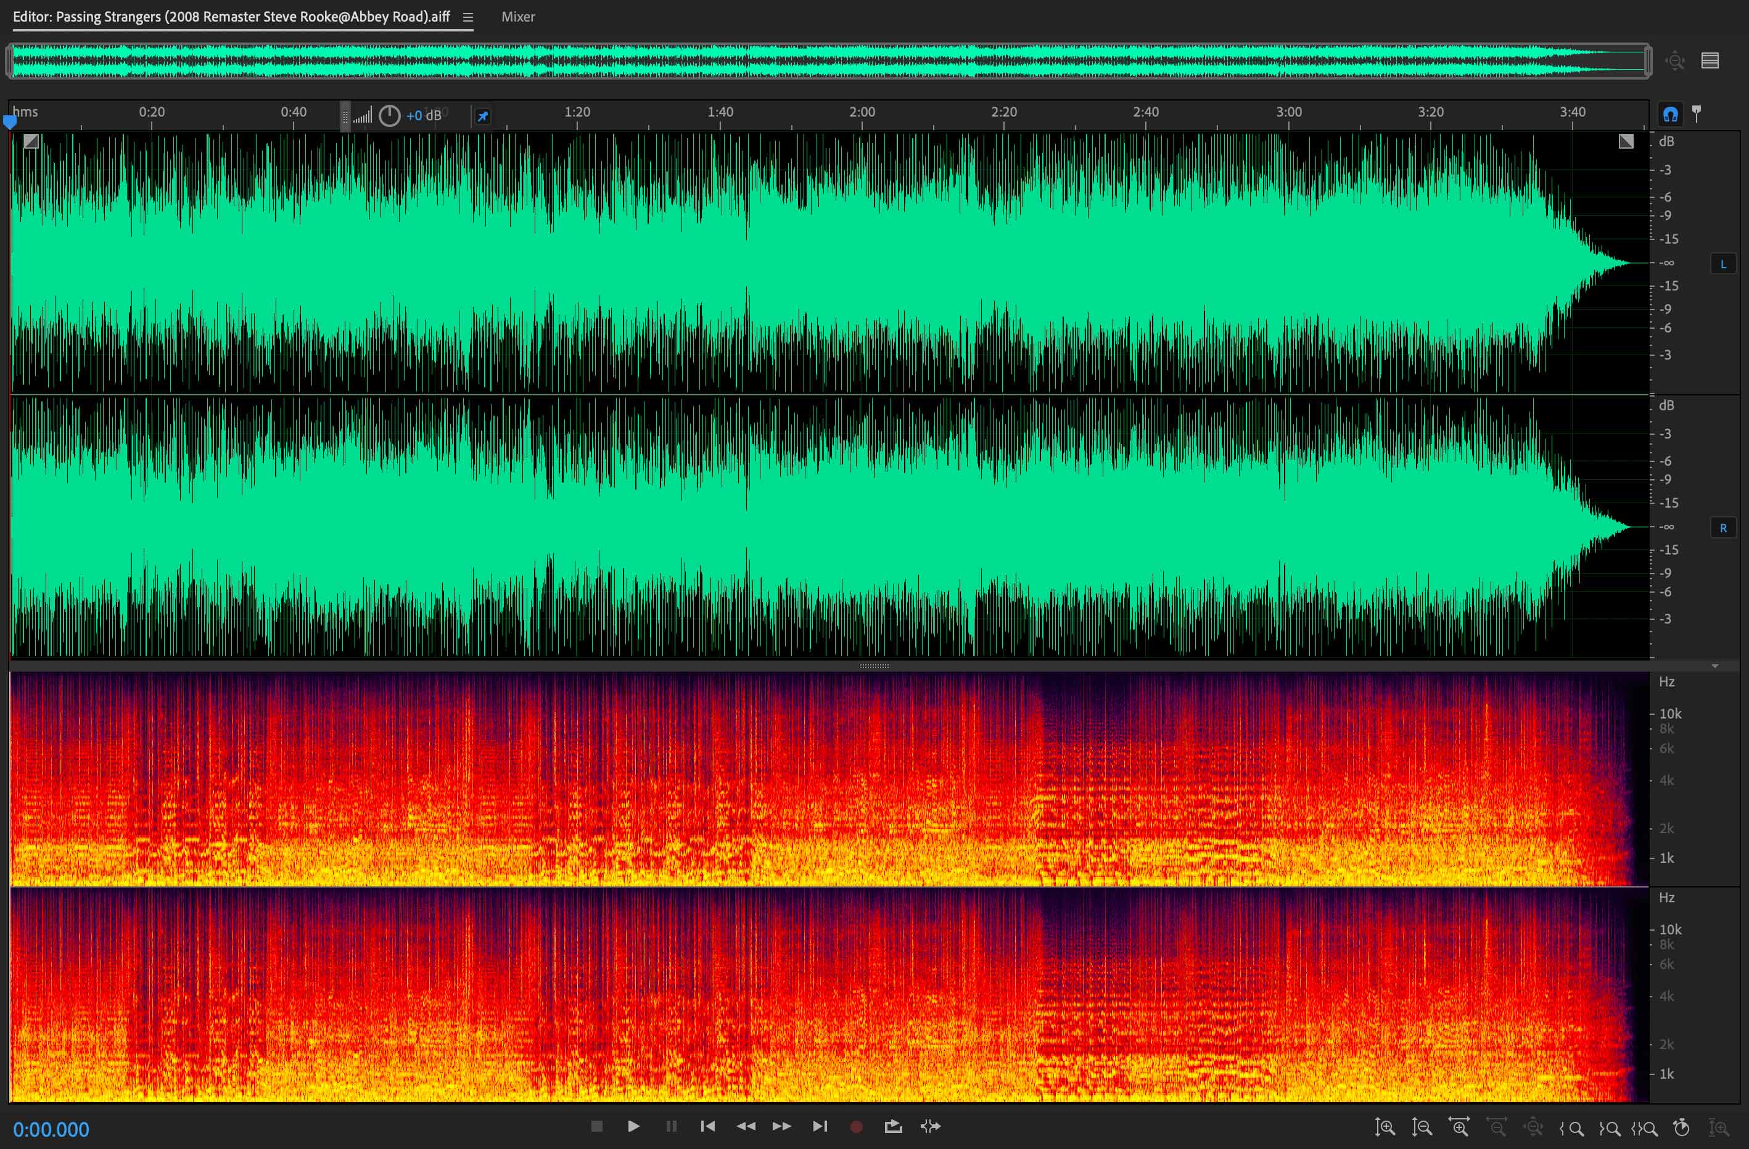Click the Editor Passing Strangers tab

pos(231,17)
